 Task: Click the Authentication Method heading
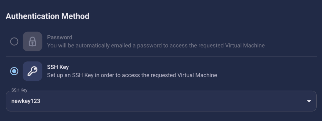[x=47, y=16]
